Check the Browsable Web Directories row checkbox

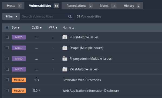click(x=7, y=80)
